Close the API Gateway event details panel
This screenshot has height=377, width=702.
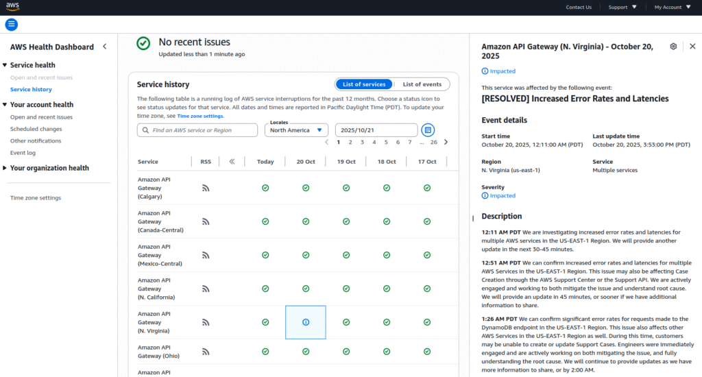tap(692, 47)
